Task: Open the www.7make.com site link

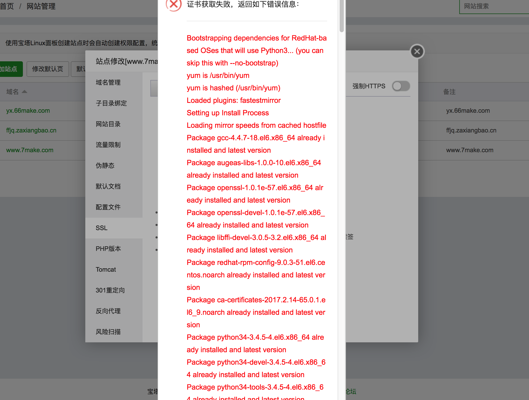Action: coord(29,150)
